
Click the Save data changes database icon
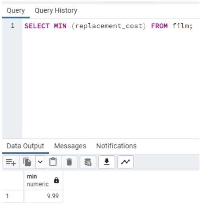click(88, 162)
